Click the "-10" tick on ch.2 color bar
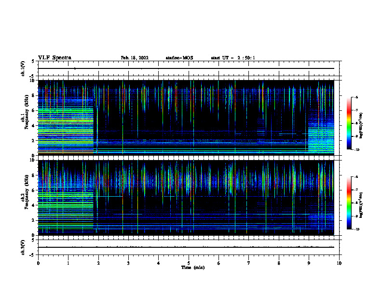The width and height of the screenshot is (382, 295). (356, 229)
